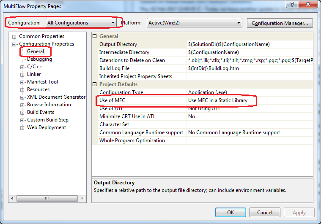Expand the Common Properties tree node
This screenshot has height=224, width=321.
coord(15,36)
